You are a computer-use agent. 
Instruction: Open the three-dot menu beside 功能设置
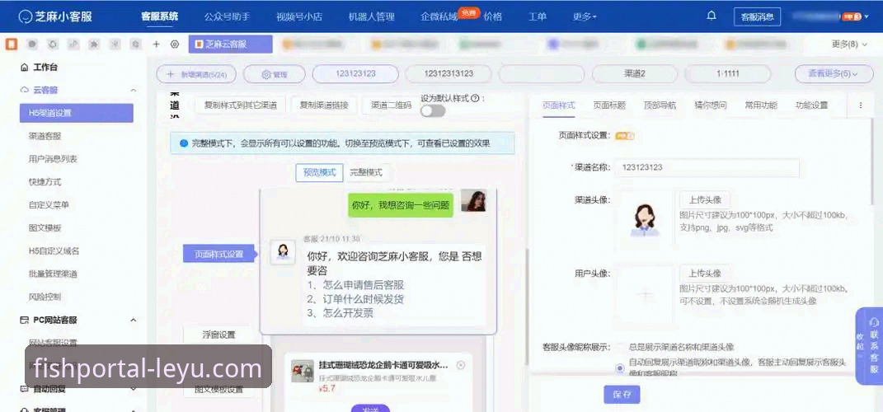pyautogui.click(x=861, y=105)
